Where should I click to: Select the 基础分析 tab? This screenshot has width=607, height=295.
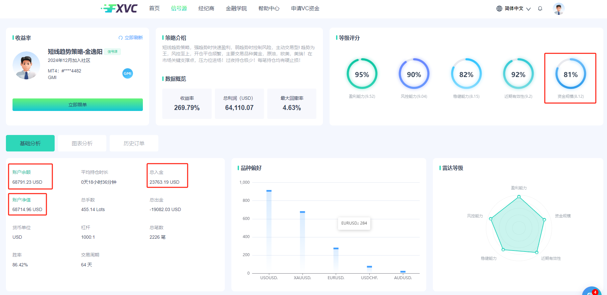[30, 143]
